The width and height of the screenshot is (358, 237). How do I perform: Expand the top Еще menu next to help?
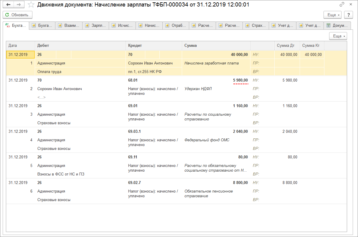click(332, 15)
